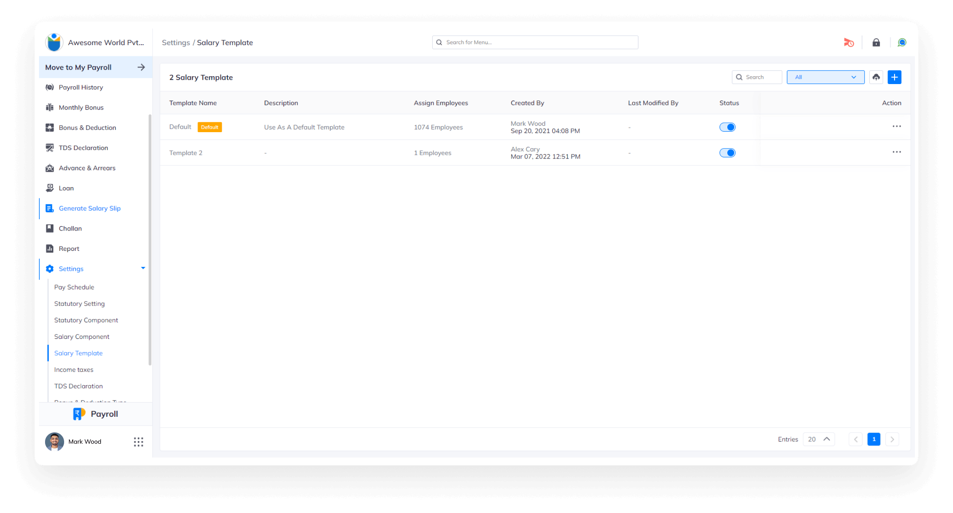The width and height of the screenshot is (953, 513).
Task: Open TDS Declaration under Settings
Action: pos(78,386)
